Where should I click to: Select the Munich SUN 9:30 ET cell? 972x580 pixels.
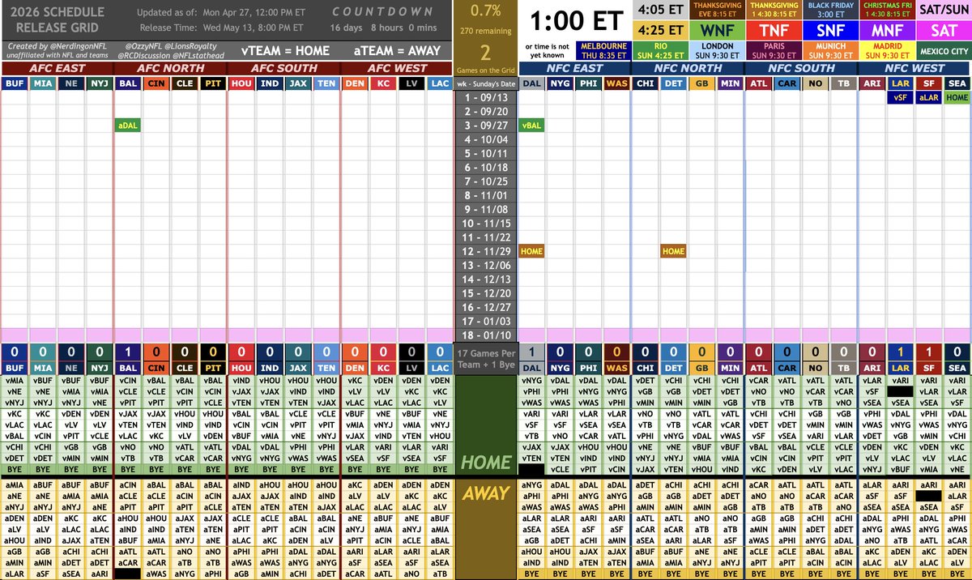[829, 50]
